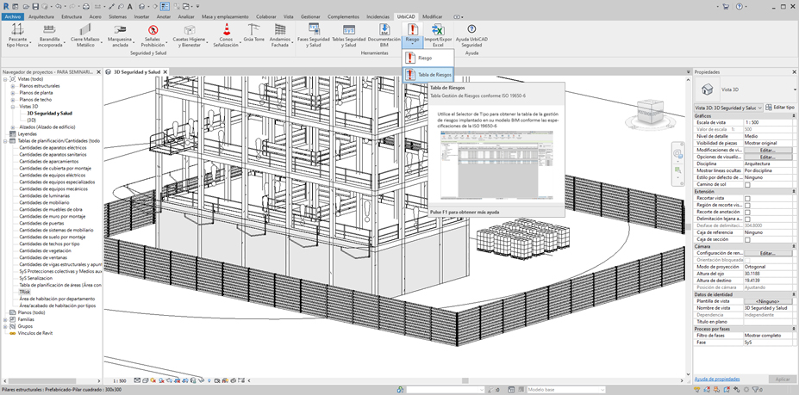Open the Ayuda de propiedades link
The width and height of the screenshot is (799, 395).
[716, 379]
